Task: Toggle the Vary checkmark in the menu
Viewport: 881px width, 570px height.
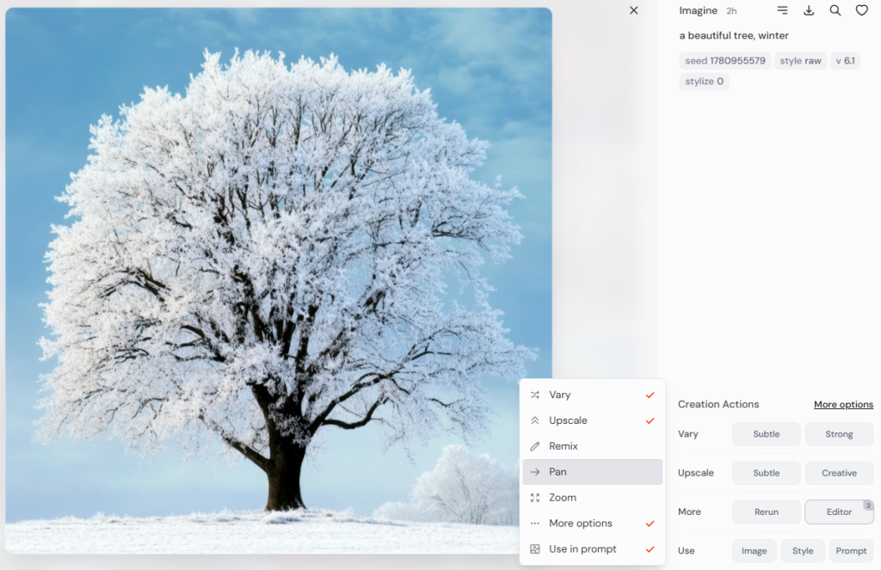Action: point(650,395)
